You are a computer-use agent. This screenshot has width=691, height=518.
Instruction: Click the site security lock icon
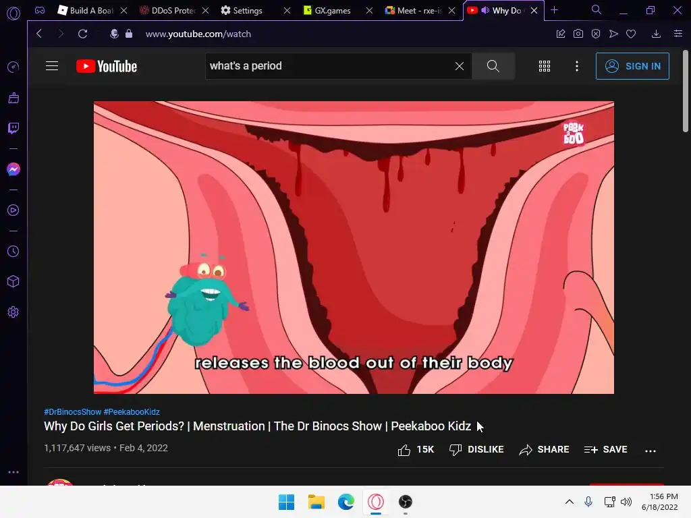click(129, 34)
